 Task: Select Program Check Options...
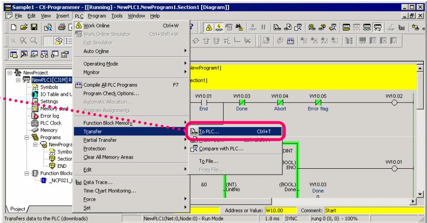[131, 93]
